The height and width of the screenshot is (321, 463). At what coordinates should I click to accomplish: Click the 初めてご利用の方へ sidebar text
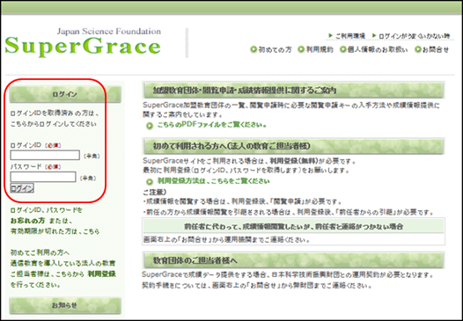pyautogui.click(x=40, y=252)
